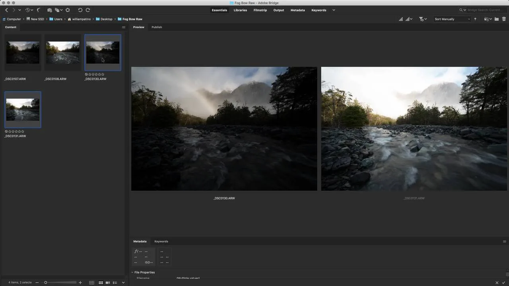
Task: Toggle ascending sort order arrow
Action: (x=475, y=19)
